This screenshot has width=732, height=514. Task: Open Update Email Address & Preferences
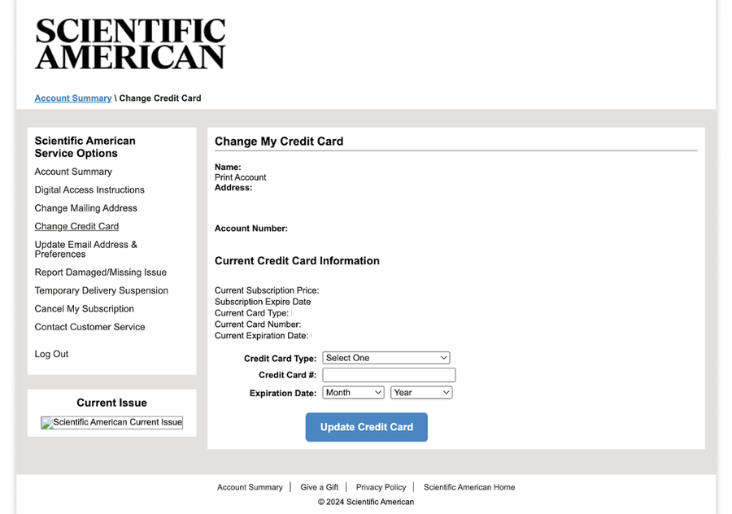click(x=85, y=249)
